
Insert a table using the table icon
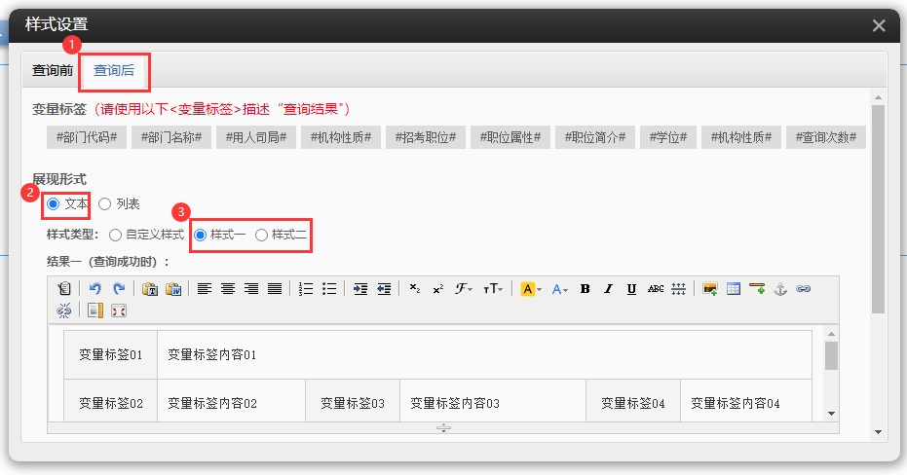tap(734, 289)
